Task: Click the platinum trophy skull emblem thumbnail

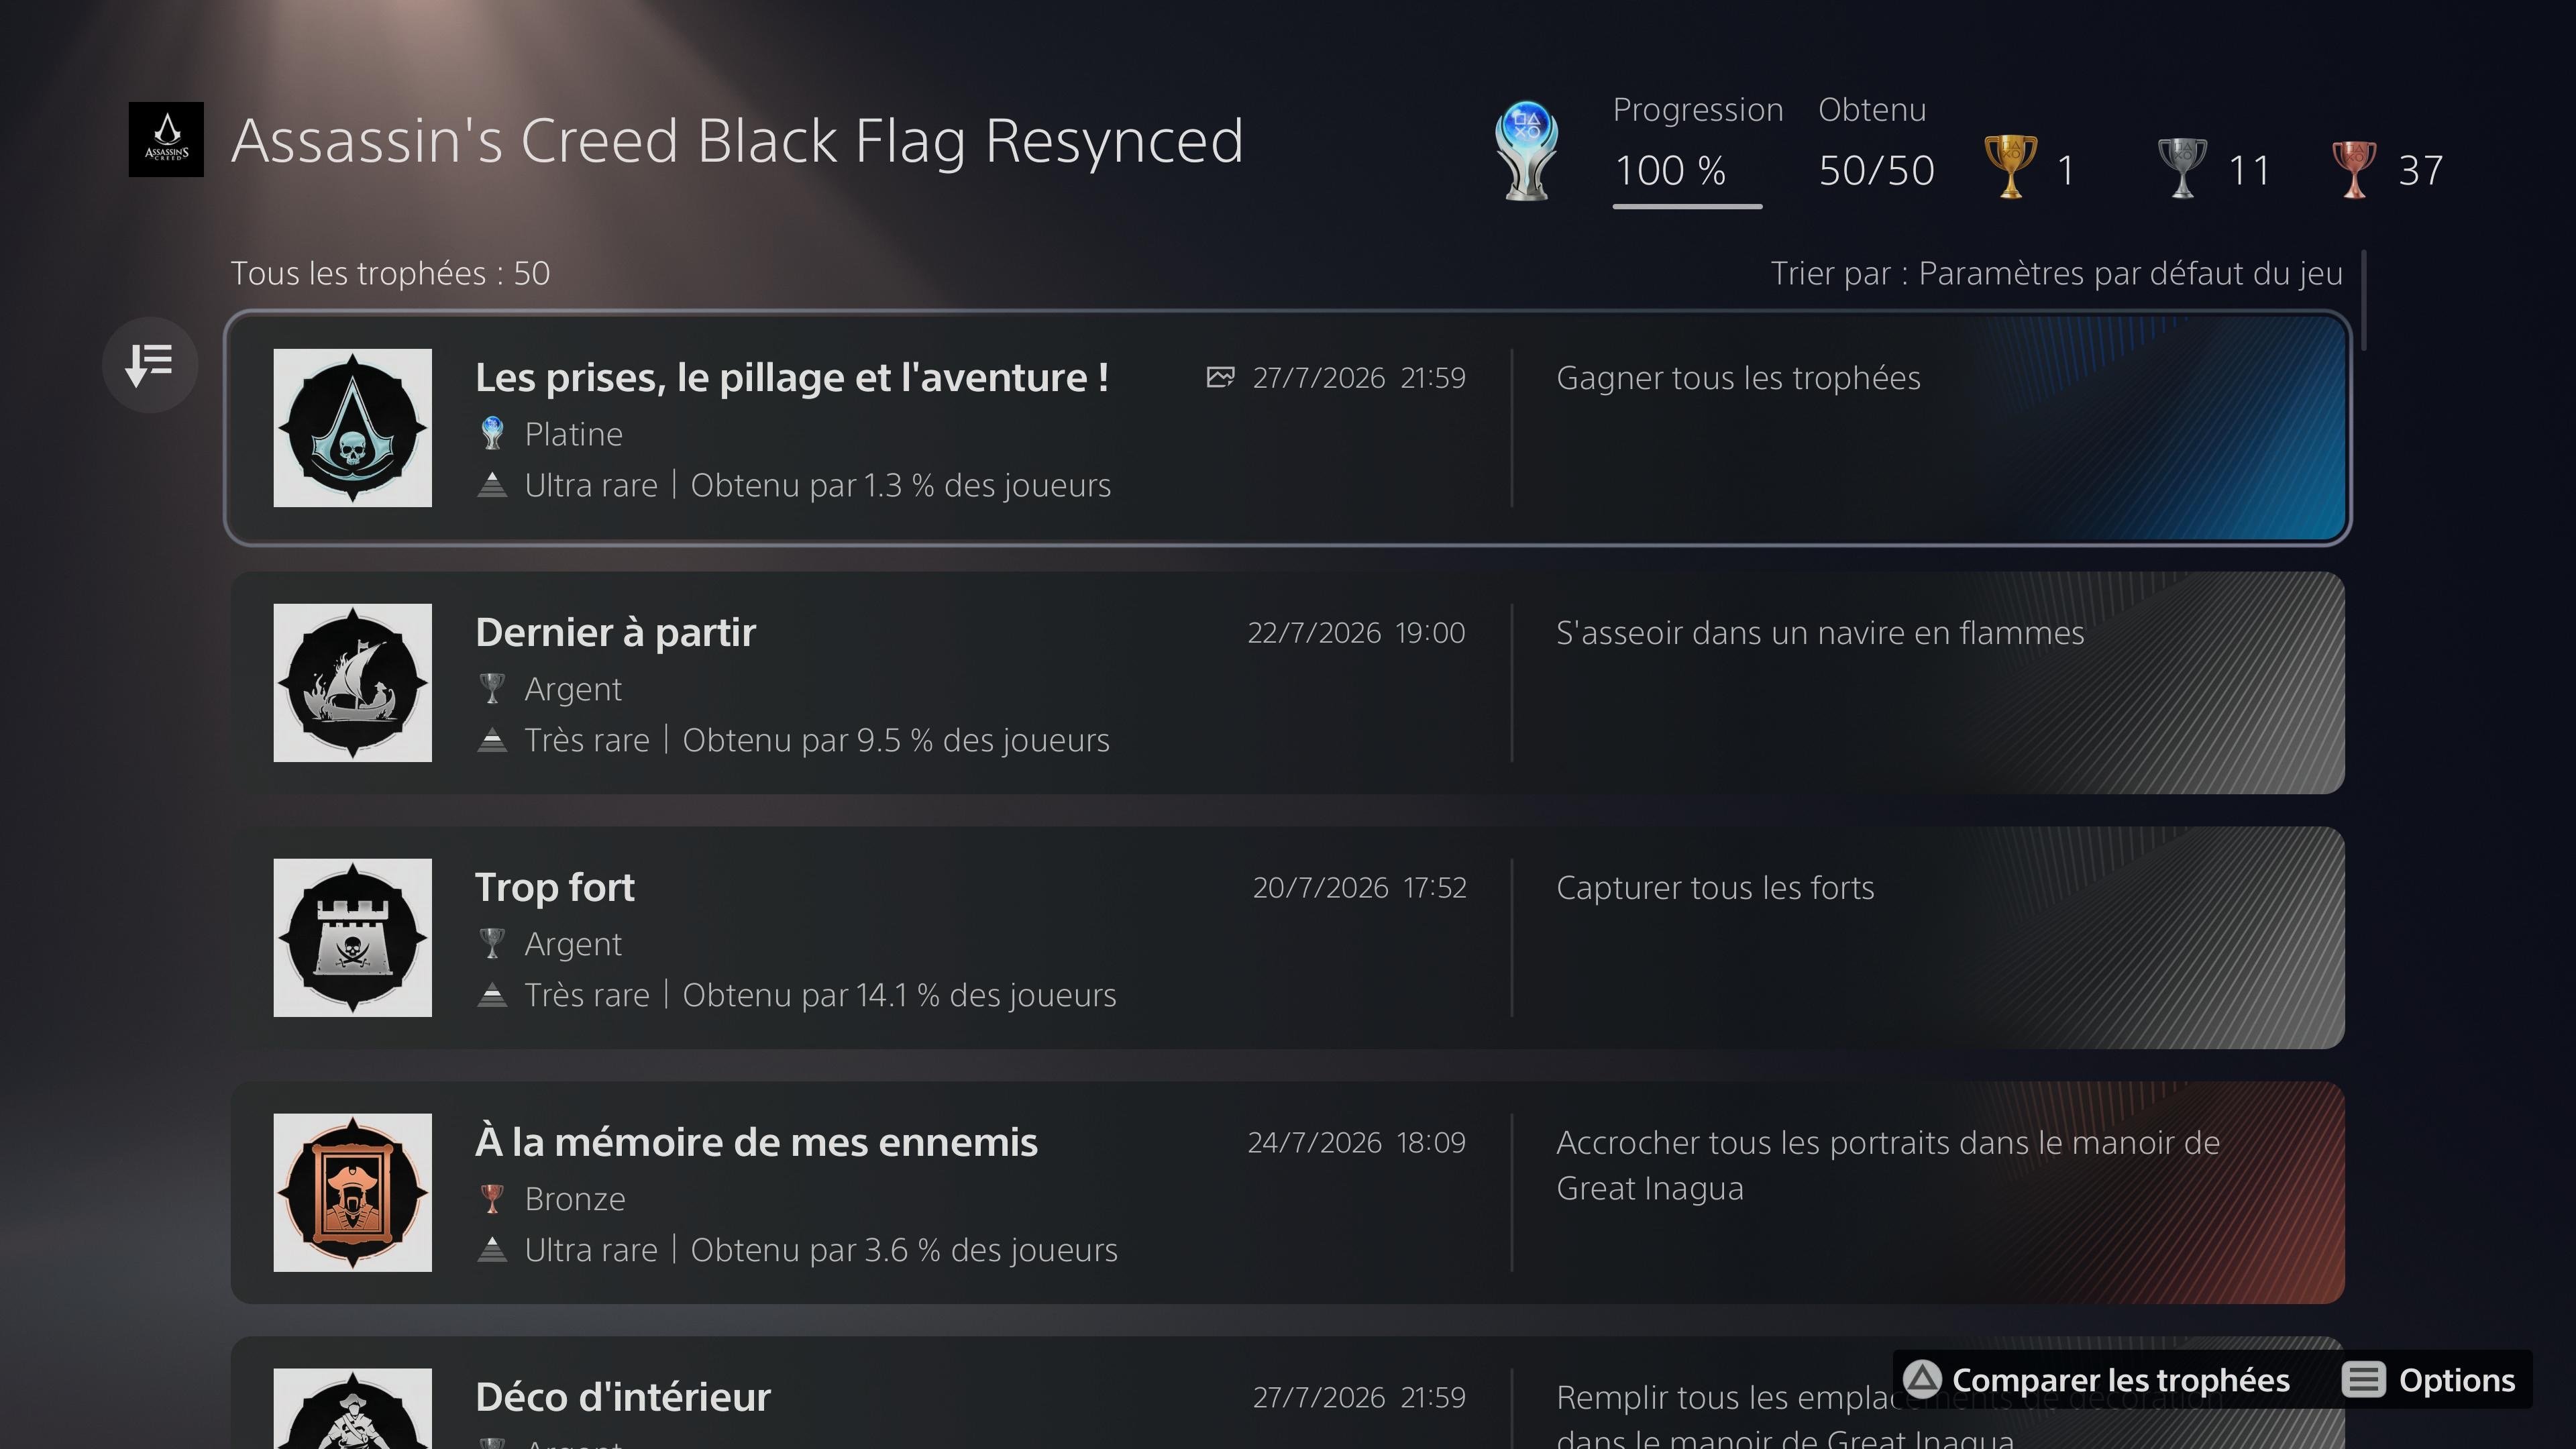Action: [x=353, y=428]
